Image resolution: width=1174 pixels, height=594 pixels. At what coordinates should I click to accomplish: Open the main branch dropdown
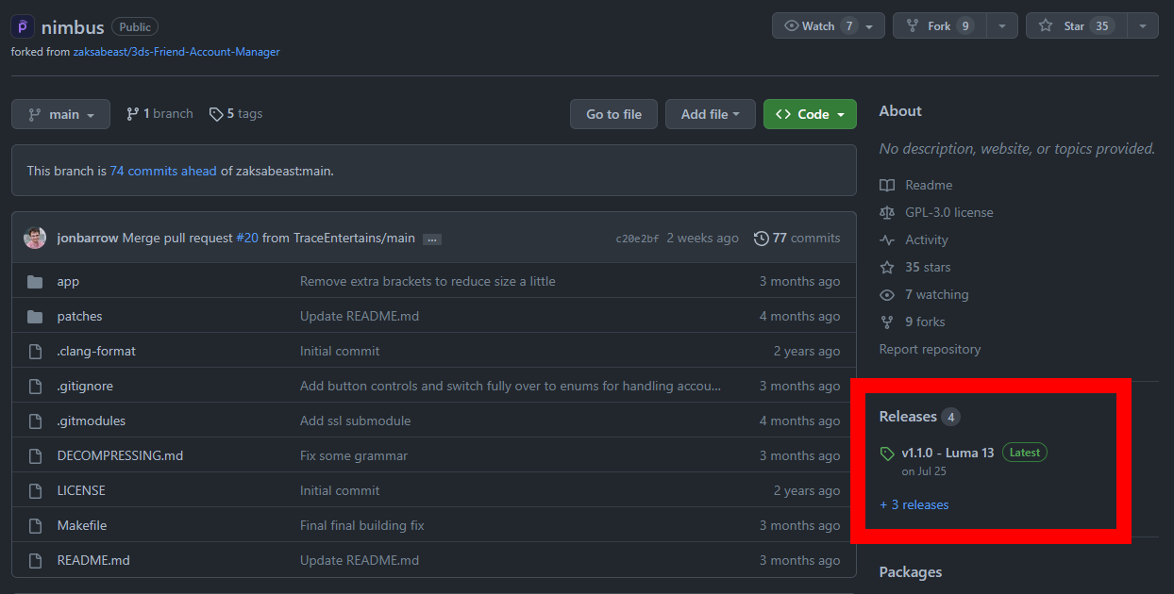pos(60,114)
